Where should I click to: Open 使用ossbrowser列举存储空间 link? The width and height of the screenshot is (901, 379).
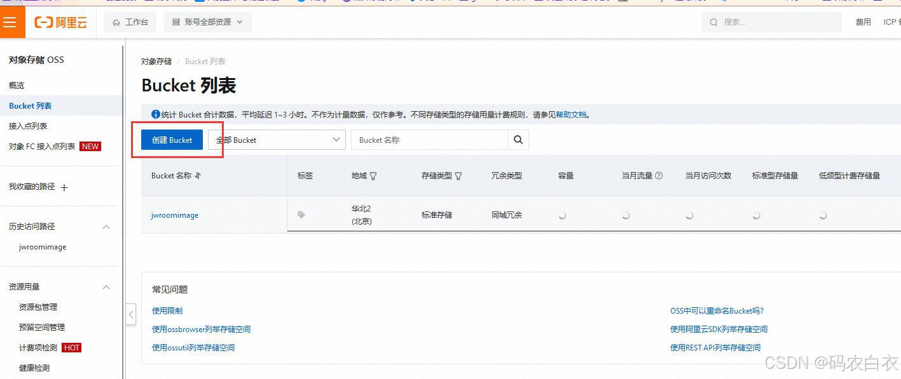(x=201, y=329)
